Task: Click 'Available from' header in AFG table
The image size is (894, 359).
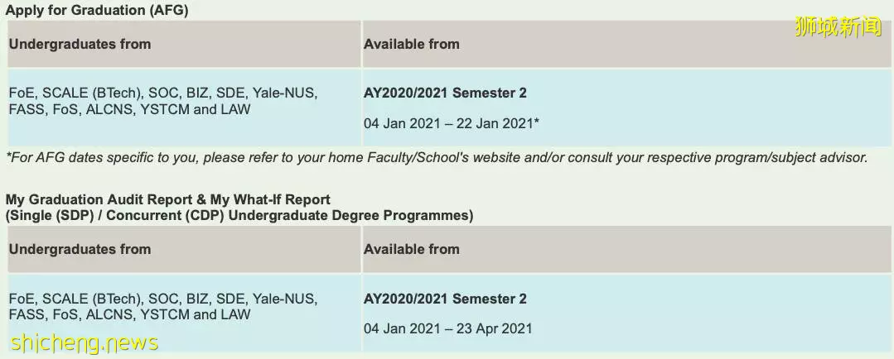Action: (412, 45)
